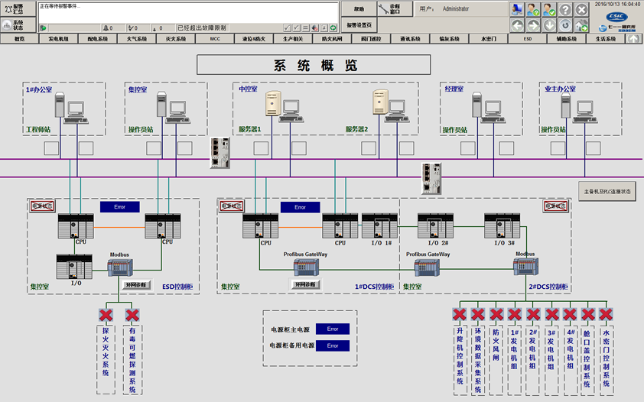Toggle the red X above 水密门控制系统
644x402 pixels.
pos(607,314)
